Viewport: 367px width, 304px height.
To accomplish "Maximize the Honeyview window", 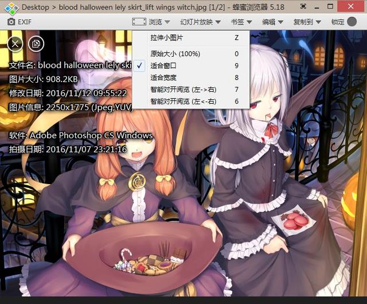I will (x=330, y=6).
